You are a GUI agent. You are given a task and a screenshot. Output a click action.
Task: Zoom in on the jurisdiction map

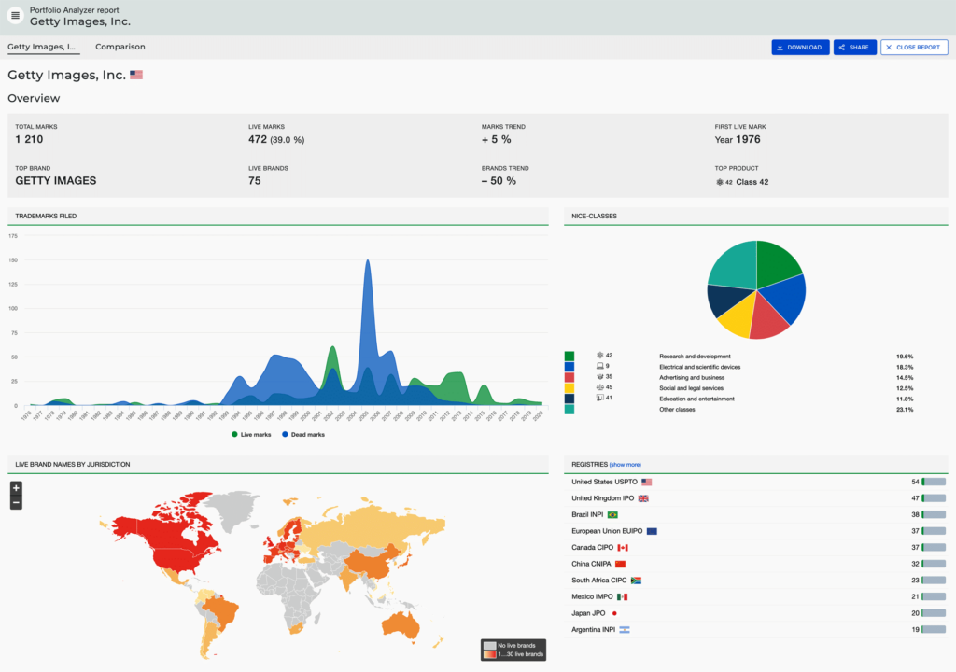click(x=16, y=488)
